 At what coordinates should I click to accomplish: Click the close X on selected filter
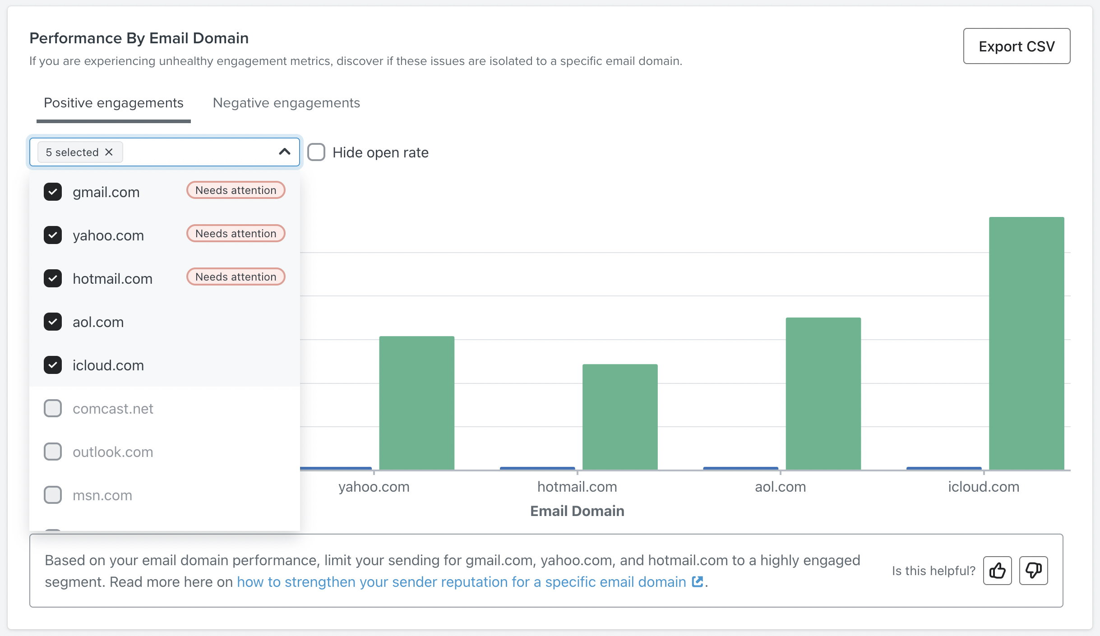pos(108,152)
